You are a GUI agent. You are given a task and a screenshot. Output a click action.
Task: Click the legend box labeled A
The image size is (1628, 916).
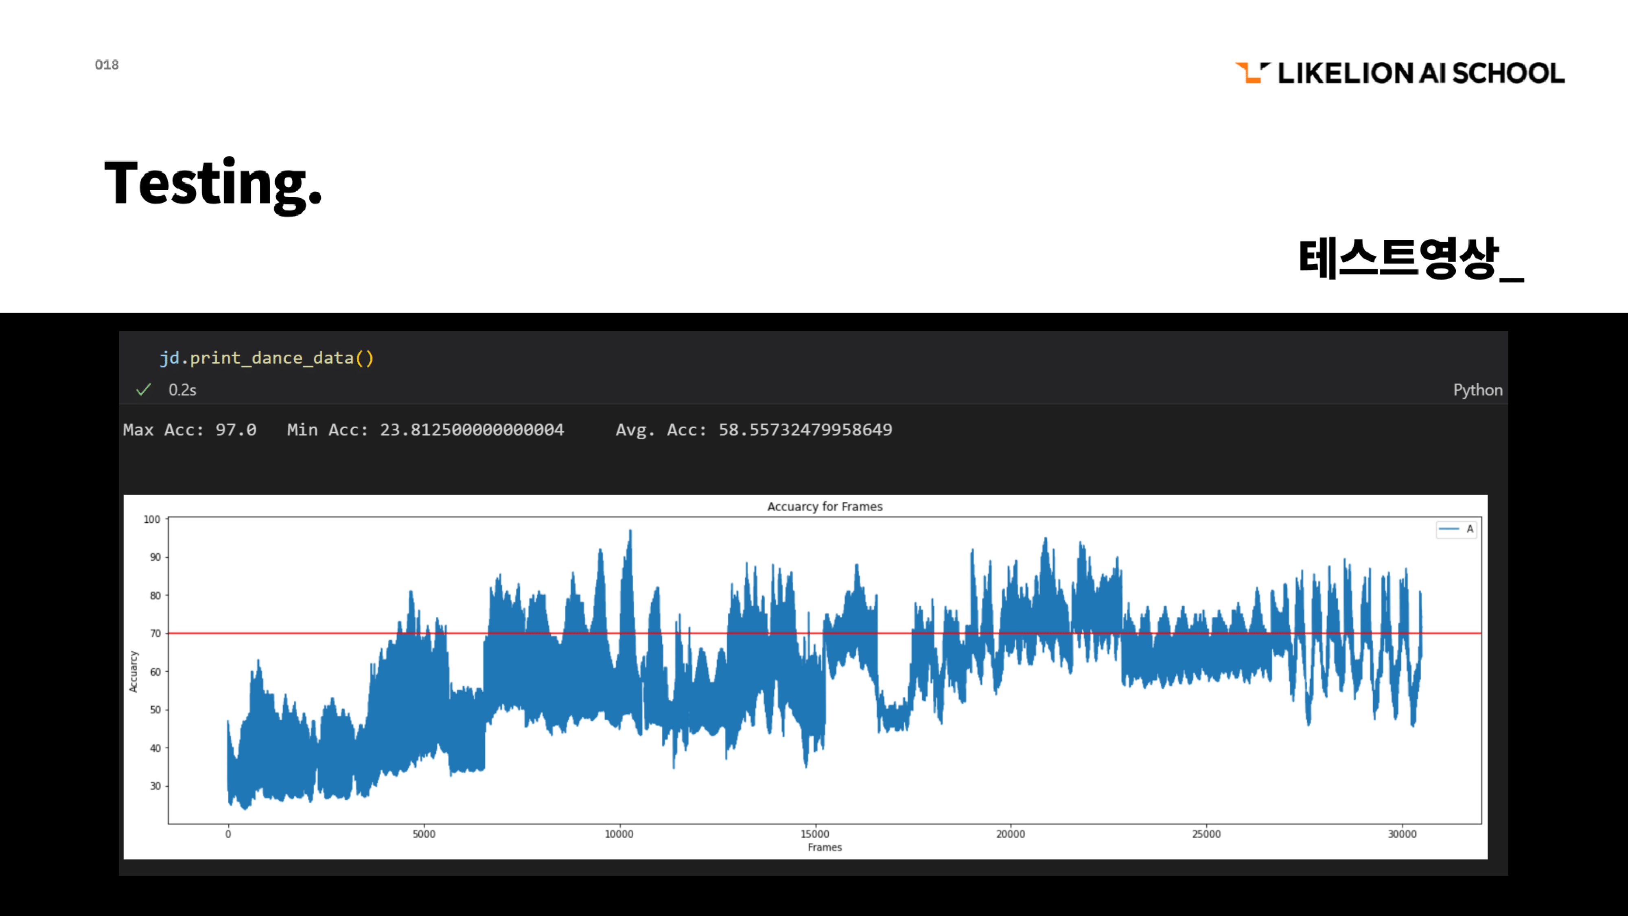coord(1456,529)
